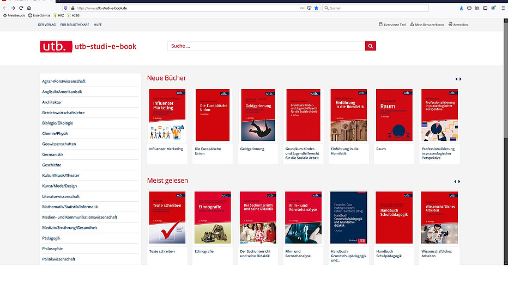The image size is (508, 298).
Task: Select Philosophie category
Action: tap(52, 249)
